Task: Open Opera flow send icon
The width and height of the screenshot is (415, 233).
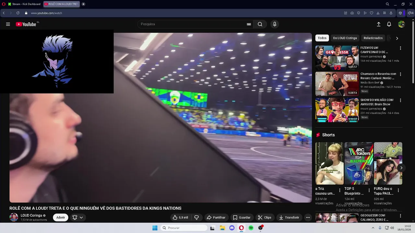Action: click(x=365, y=13)
